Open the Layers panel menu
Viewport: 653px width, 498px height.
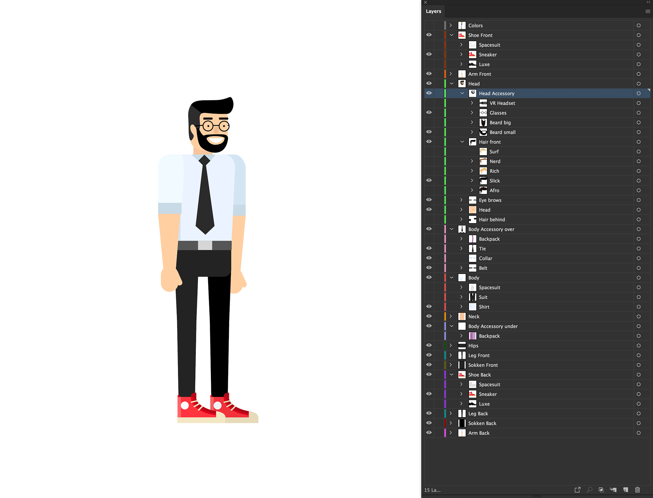[648, 11]
